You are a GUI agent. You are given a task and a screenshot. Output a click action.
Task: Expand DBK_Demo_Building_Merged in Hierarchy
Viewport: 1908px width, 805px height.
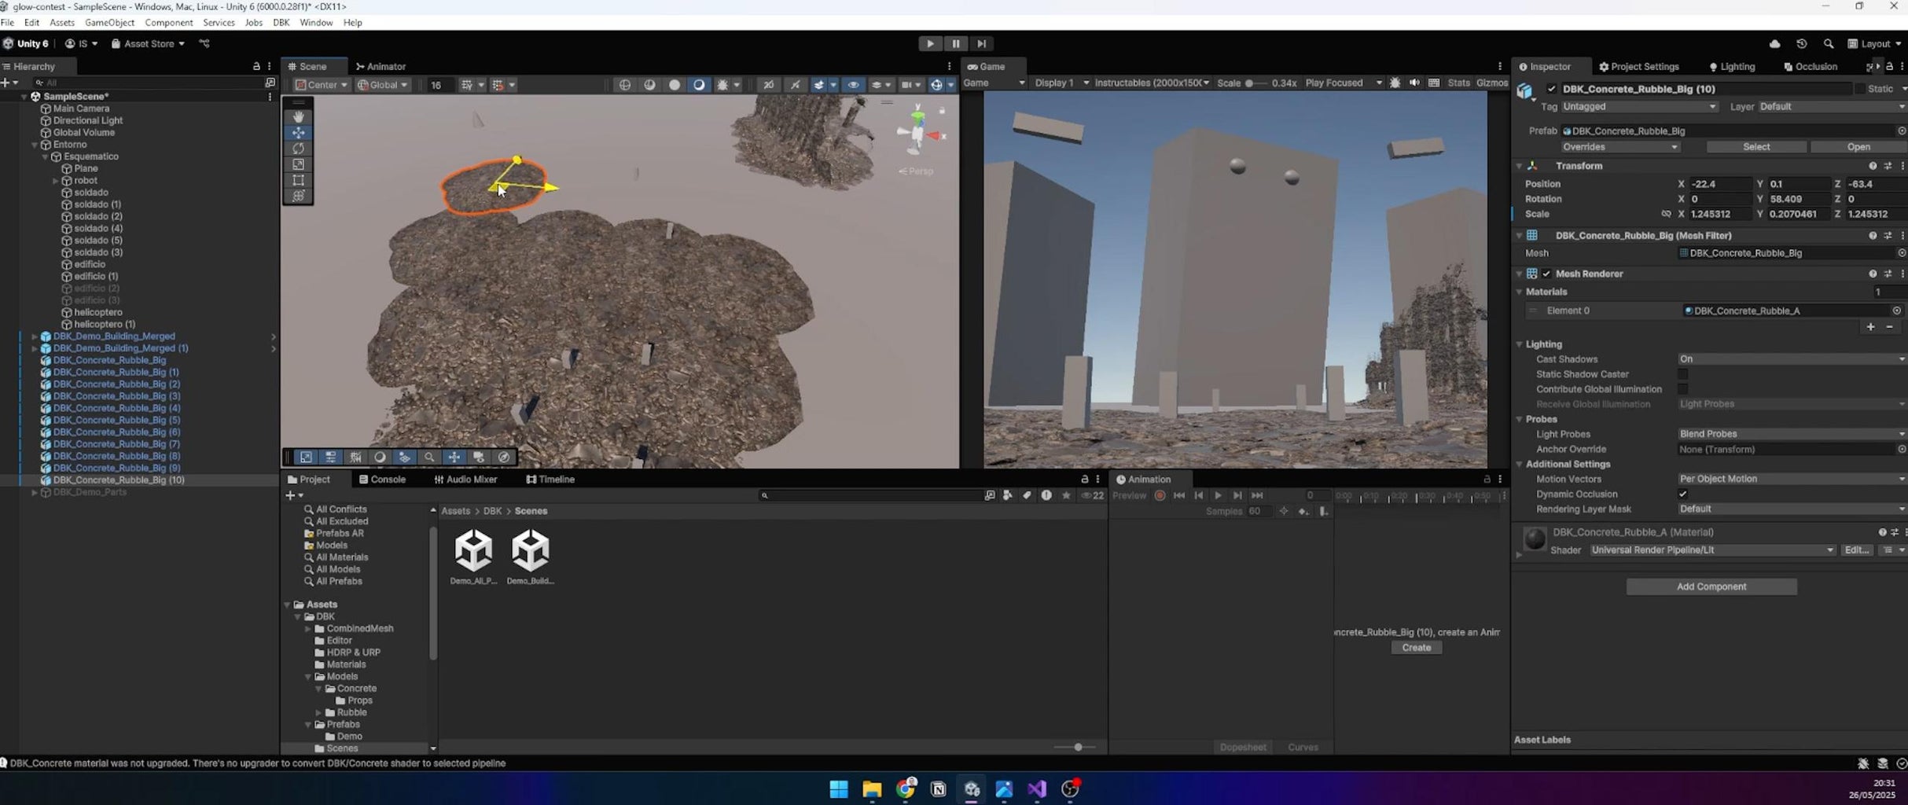pyautogui.click(x=35, y=336)
